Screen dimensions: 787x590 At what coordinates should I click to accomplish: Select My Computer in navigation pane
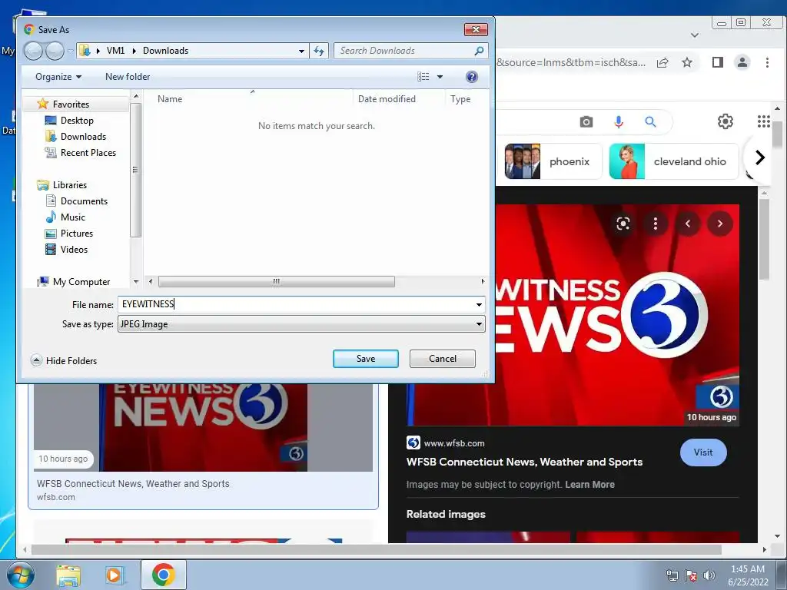[81, 282]
